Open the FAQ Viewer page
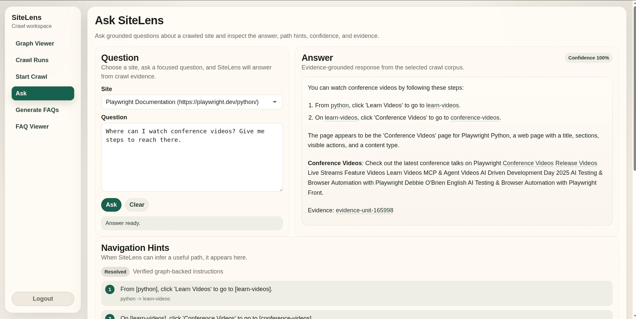The width and height of the screenshot is (636, 319). 43,127
